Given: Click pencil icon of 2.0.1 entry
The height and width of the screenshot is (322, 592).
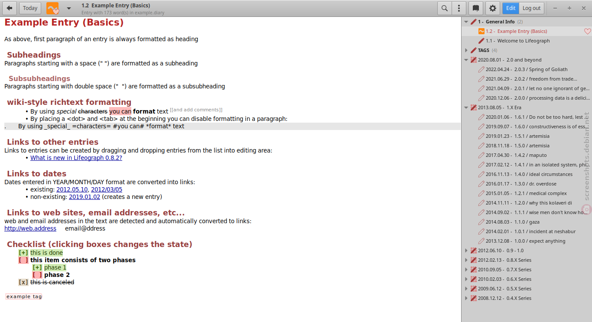Looking at the screenshot, I should click(481, 88).
